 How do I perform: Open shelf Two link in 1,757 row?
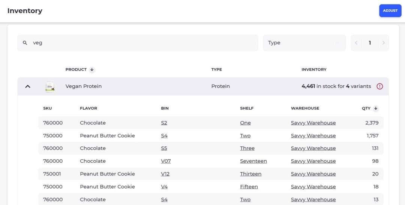point(245,136)
